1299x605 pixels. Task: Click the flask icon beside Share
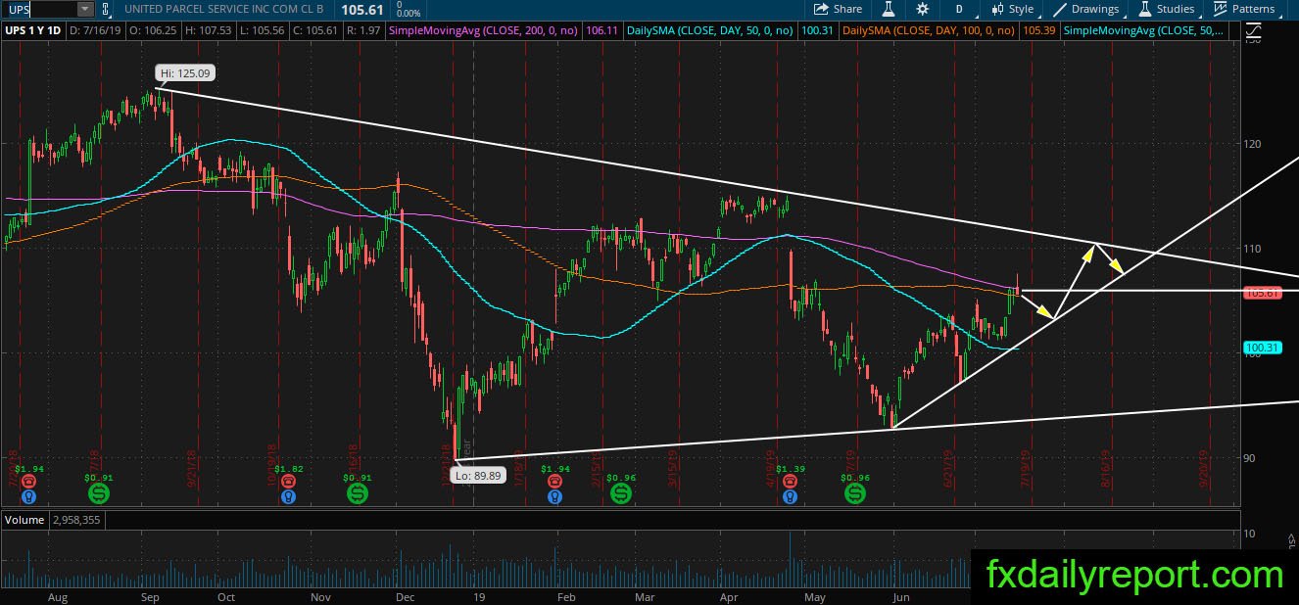click(x=889, y=9)
